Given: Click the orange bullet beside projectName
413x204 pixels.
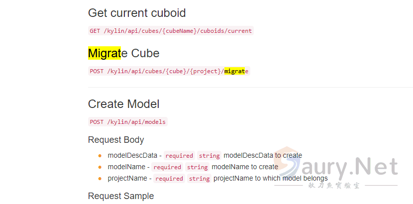Looking at the screenshot, I should click(100, 179).
